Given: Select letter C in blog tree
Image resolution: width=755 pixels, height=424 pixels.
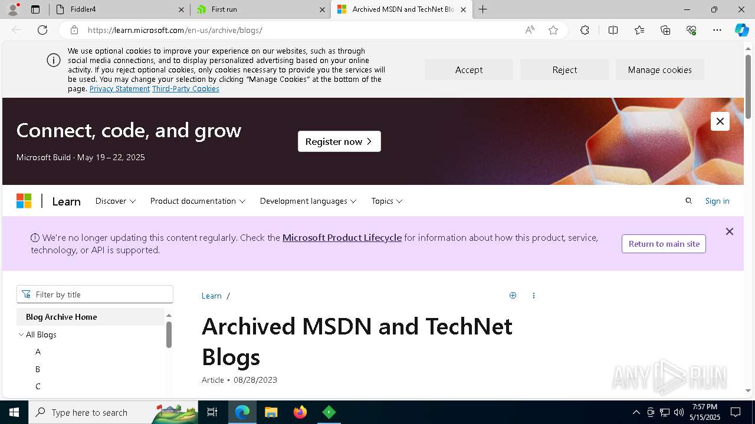Looking at the screenshot, I should (x=38, y=386).
